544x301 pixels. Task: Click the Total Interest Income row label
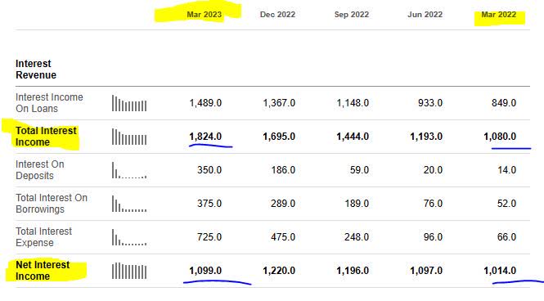46,137
